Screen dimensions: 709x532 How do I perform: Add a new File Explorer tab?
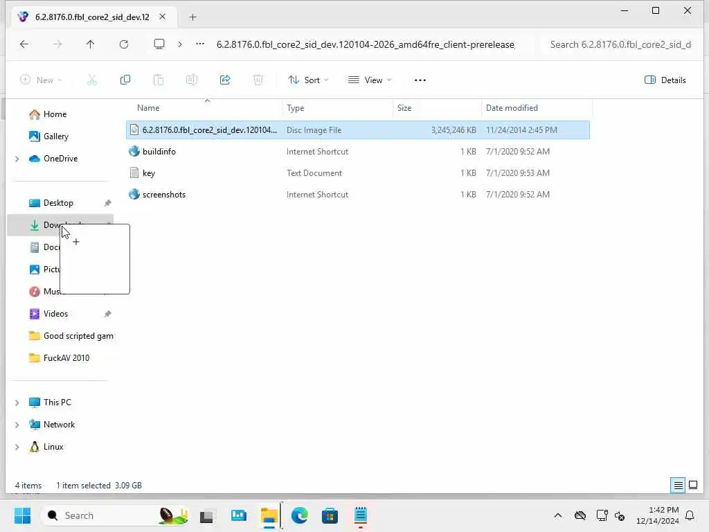tap(192, 17)
